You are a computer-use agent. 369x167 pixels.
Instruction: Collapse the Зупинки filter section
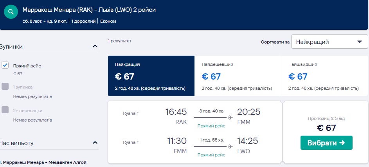(95, 46)
